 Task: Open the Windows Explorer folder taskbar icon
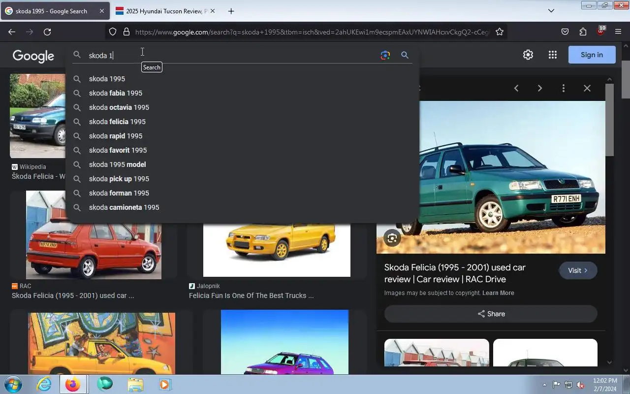coord(135,384)
